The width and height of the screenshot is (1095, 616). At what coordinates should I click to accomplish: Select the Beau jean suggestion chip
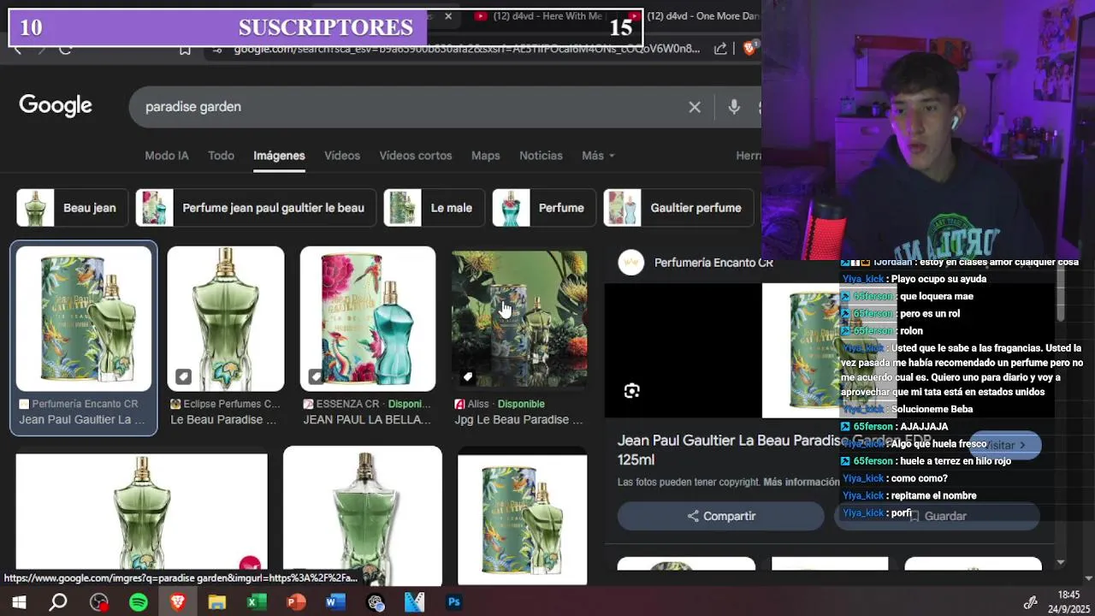click(71, 208)
